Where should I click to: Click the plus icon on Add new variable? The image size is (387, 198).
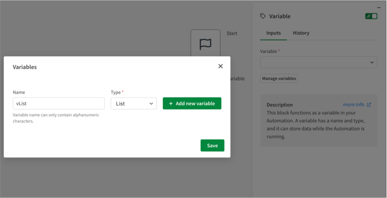click(x=171, y=104)
